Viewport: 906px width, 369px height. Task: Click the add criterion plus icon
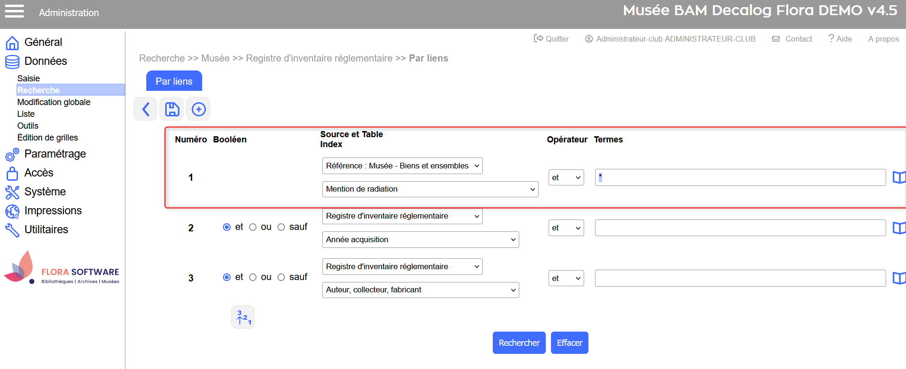198,109
